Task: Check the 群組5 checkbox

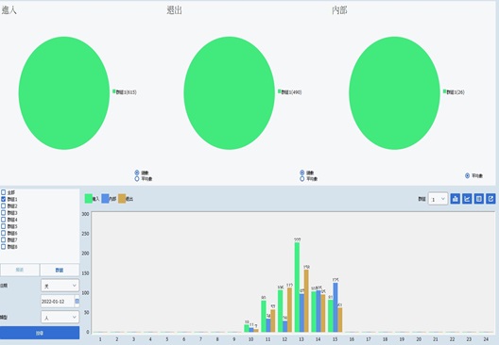Action: [3, 226]
